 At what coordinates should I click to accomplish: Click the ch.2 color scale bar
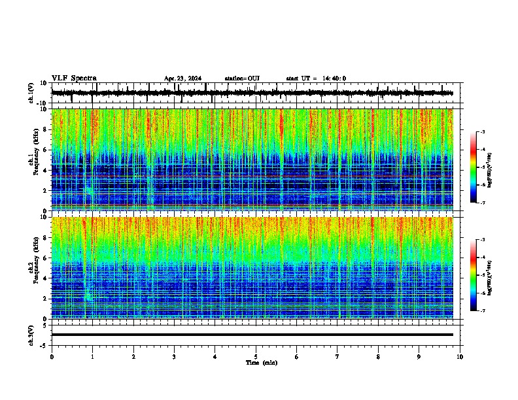pyautogui.click(x=474, y=275)
